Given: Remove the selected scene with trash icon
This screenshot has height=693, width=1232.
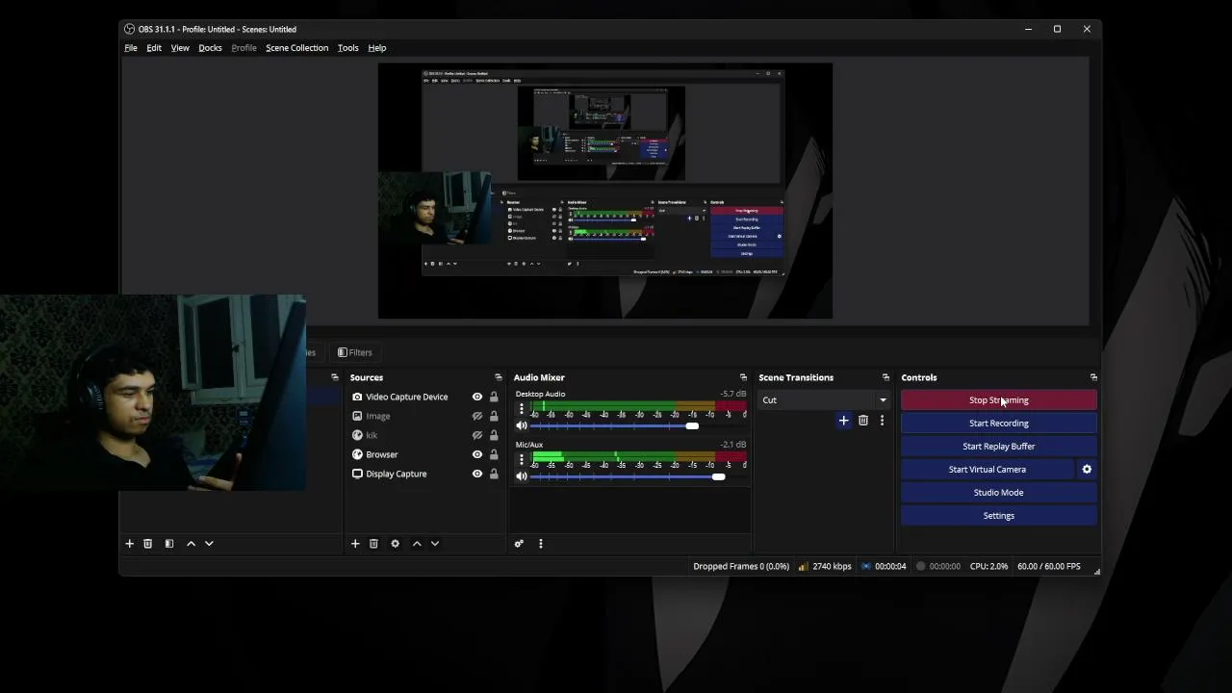Looking at the screenshot, I should point(147,544).
